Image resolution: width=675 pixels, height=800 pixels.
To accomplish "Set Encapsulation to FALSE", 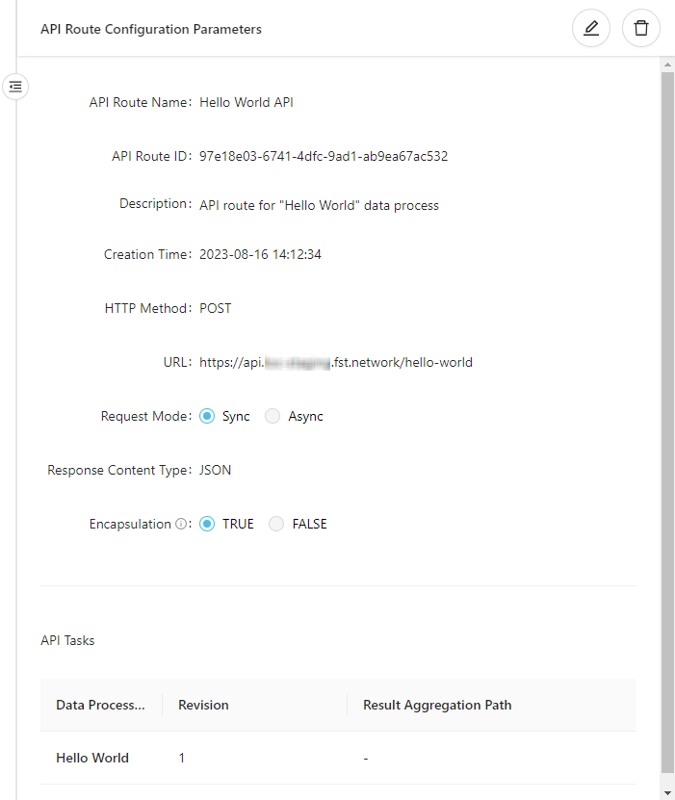I will click(x=276, y=525).
